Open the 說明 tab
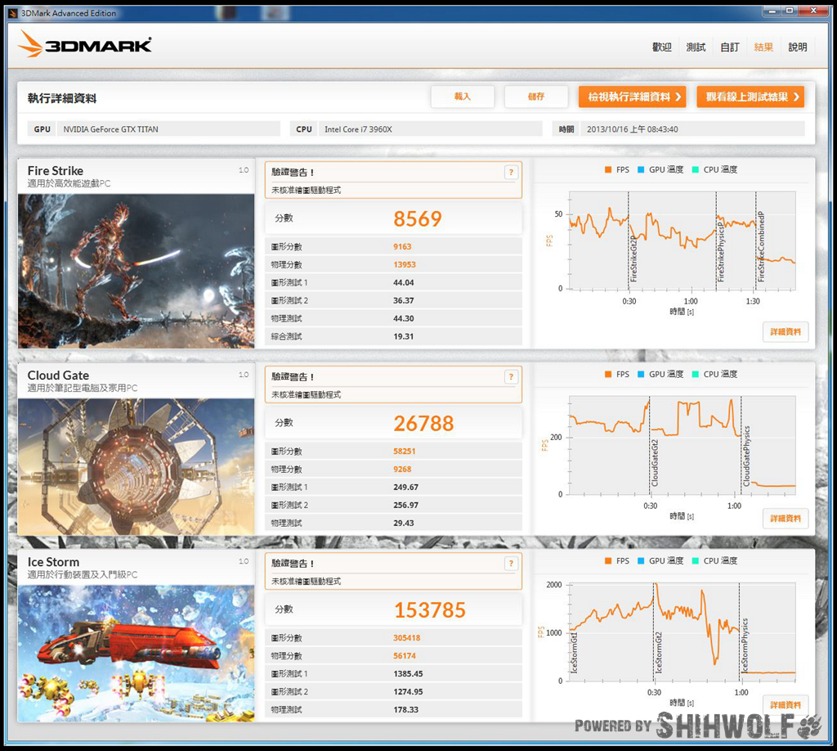Image resolution: width=837 pixels, height=751 pixels. (x=798, y=47)
